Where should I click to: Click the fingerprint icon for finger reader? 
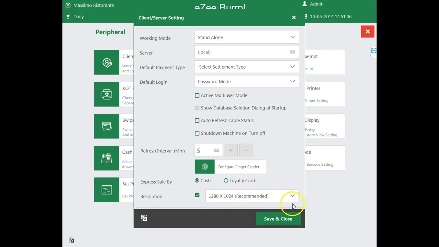click(x=205, y=167)
